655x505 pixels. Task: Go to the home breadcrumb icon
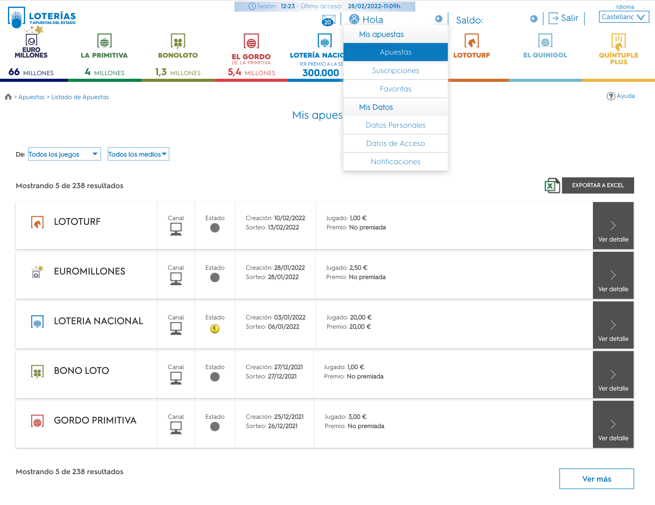point(8,97)
